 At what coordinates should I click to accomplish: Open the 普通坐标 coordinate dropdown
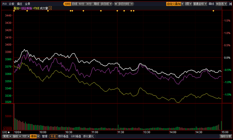(200, 4)
